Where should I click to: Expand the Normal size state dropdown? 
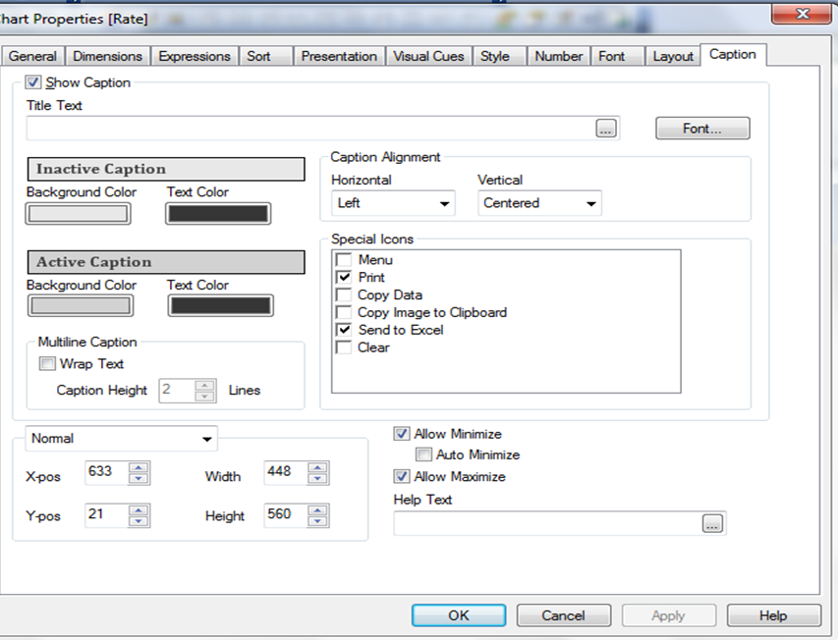(x=206, y=439)
